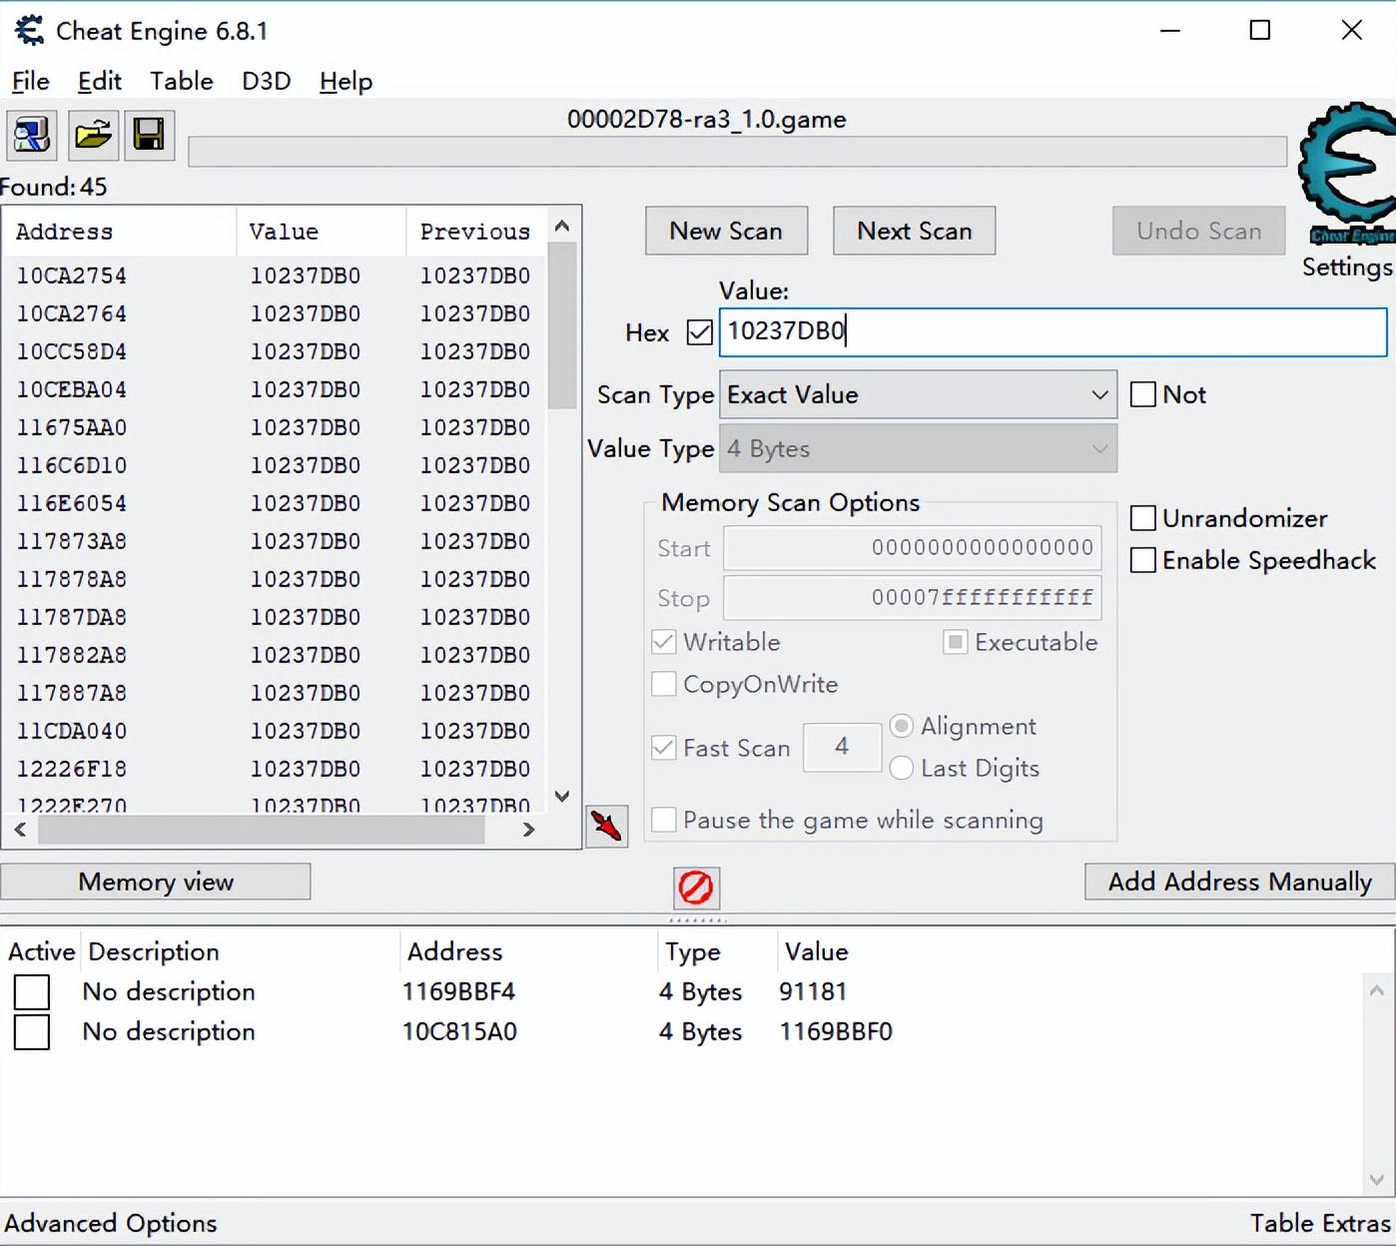Open Advanced Options
Viewport: 1396px width, 1246px height.
[x=111, y=1223]
